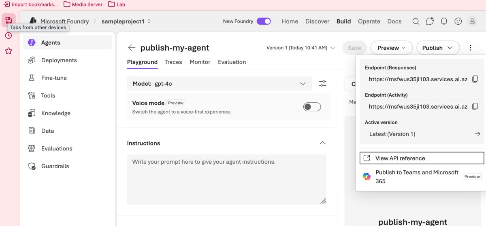486x226 pixels.
Task: Go to Discover in top navigation
Action: [318, 21]
